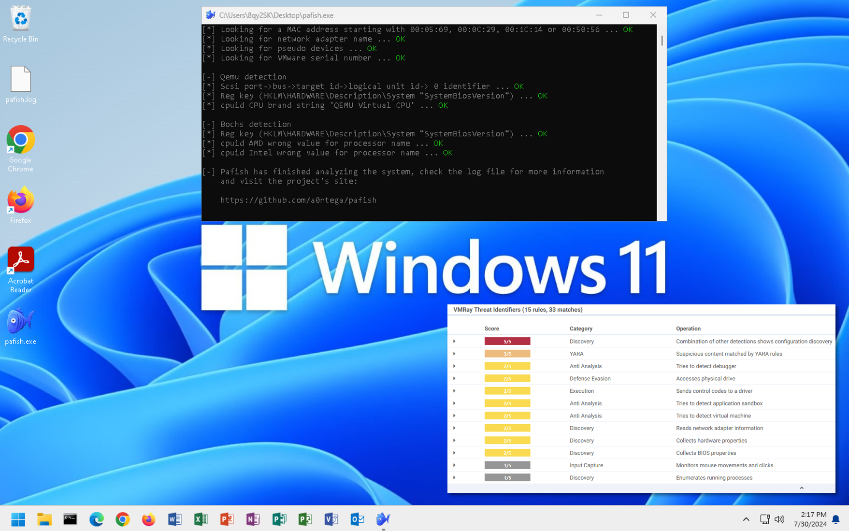This screenshot has height=531, width=849.
Task: Expand Tries to detect debugger row
Action: 454,366
